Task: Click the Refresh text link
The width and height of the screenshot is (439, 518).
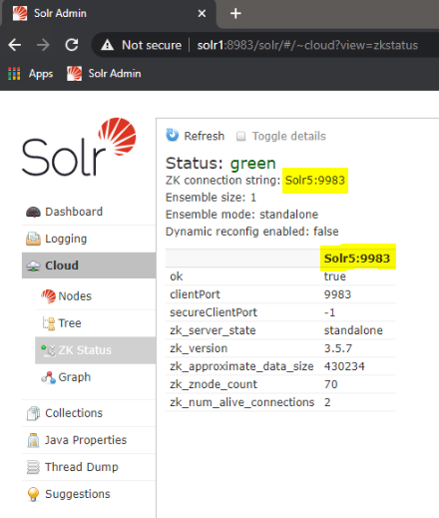Action: 205,136
